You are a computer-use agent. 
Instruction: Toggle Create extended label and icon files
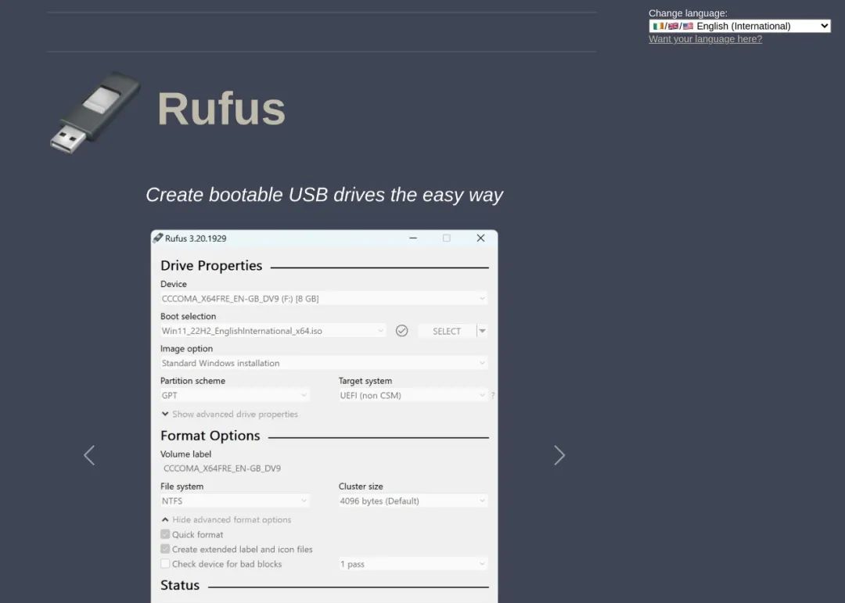coord(165,549)
